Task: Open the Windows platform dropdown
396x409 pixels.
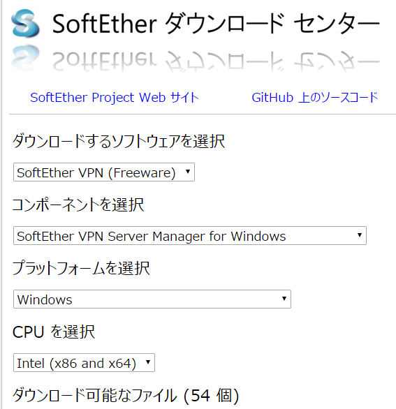Action: [152, 299]
